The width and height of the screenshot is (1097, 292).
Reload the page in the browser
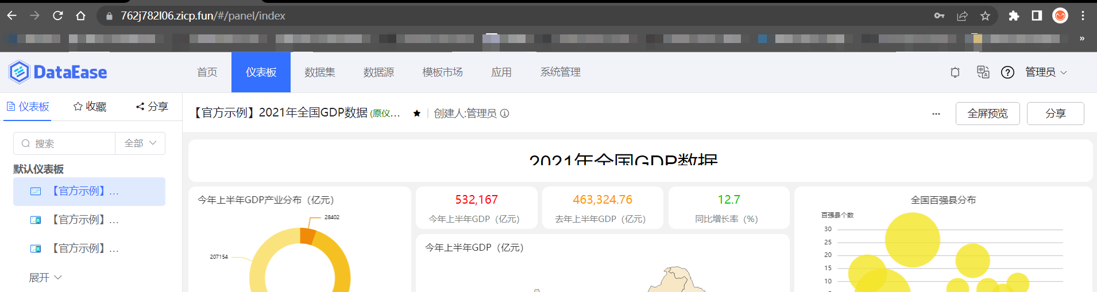57,16
